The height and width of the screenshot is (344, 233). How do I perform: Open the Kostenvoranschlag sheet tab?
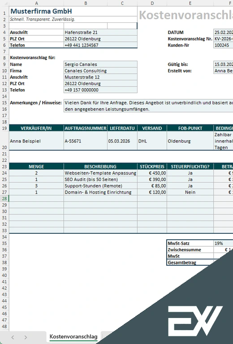pos(73,336)
